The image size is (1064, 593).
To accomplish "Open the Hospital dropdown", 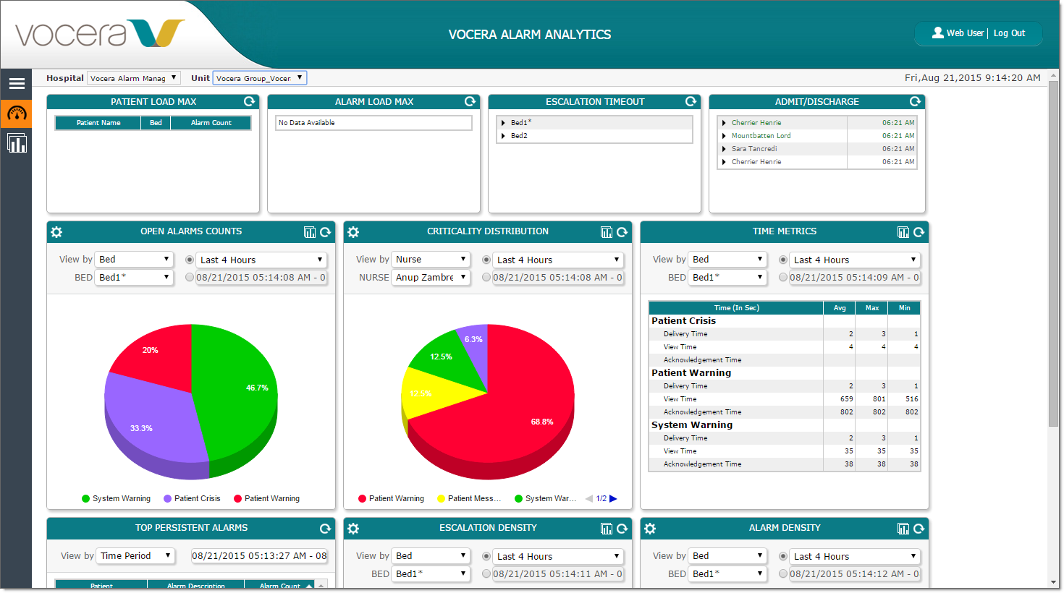I will click(133, 78).
